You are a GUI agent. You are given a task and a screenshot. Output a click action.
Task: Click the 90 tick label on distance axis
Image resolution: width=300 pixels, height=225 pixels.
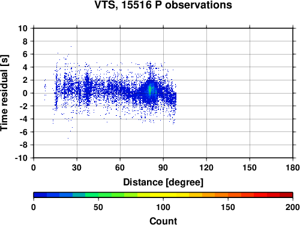pyautogui.click(x=163, y=167)
